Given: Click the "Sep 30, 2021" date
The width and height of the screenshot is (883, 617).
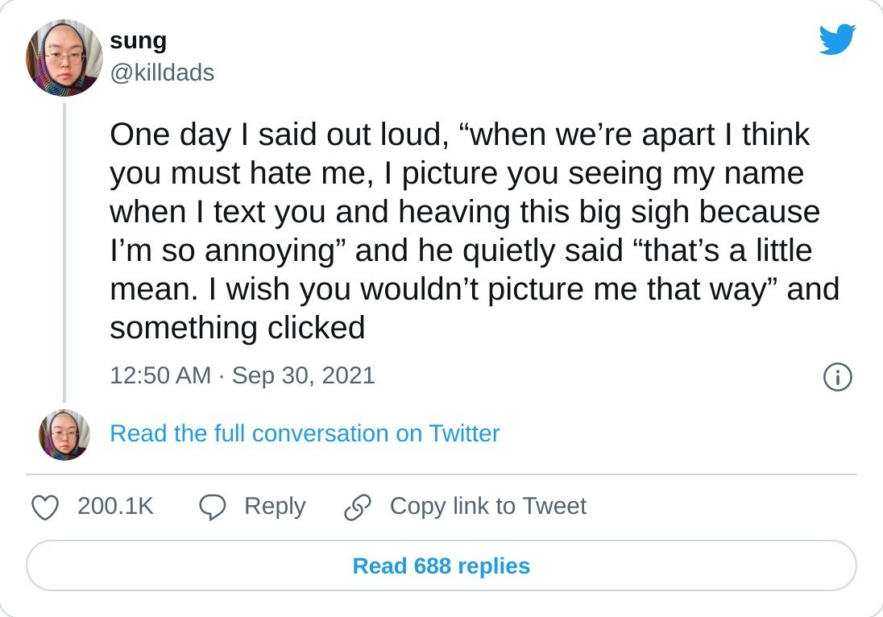Looking at the screenshot, I should 304,375.
